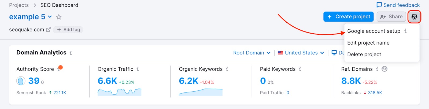The image size is (429, 109).
Task: Click the United States flag icon
Action: coord(280,53)
